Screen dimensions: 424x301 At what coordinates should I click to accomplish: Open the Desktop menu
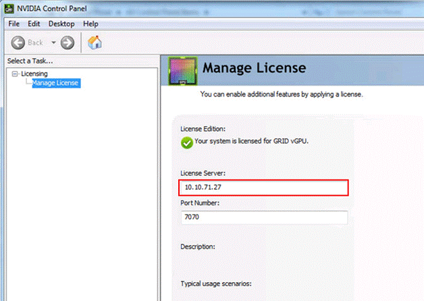point(61,24)
